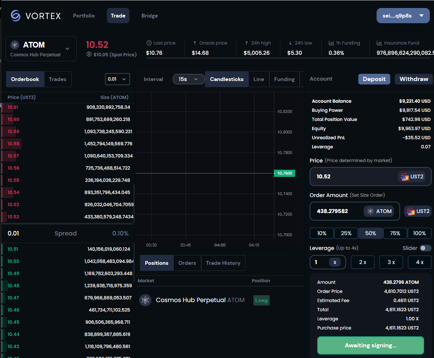
Task: Click the Vortex swirl logo icon
Action: click(x=16, y=16)
